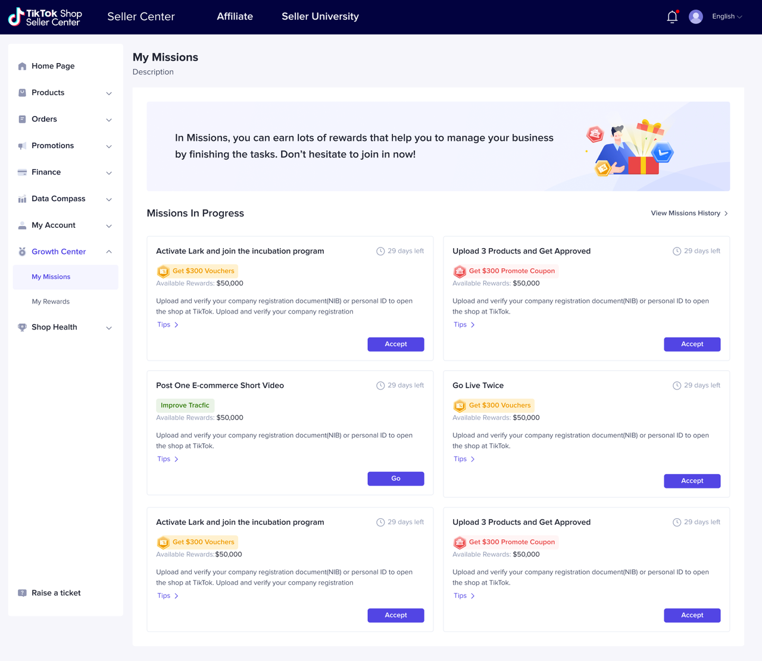Go to the Affiliate top navigation item

(x=235, y=17)
